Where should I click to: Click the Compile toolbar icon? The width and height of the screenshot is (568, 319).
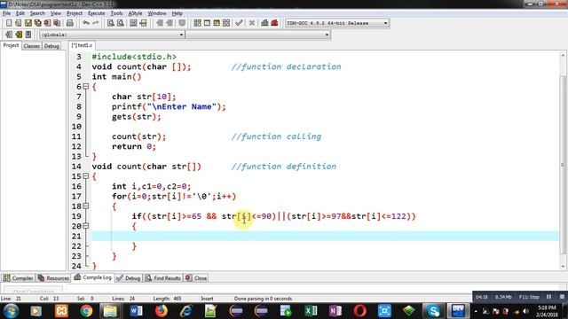(x=197, y=23)
